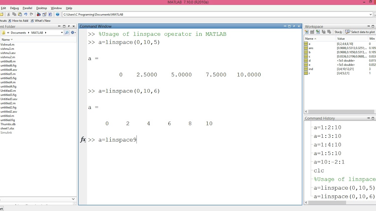Open the Help menu

coord(69,8)
